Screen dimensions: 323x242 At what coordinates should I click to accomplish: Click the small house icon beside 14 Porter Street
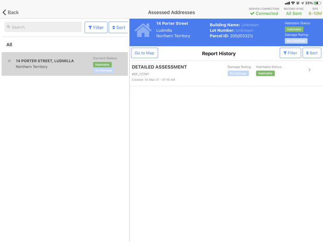pyautogui.click(x=9, y=61)
